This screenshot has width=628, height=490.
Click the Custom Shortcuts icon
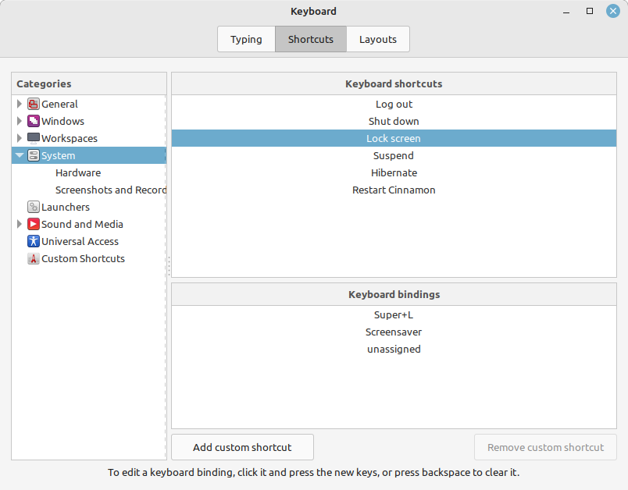point(34,258)
